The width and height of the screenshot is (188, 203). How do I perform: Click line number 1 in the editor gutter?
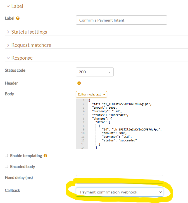(x=83, y=100)
